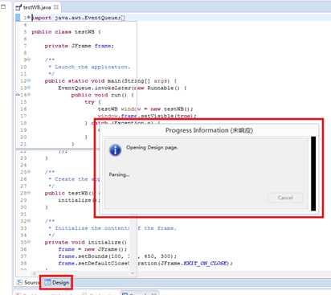Collapse the run method at line 14

[29, 95]
